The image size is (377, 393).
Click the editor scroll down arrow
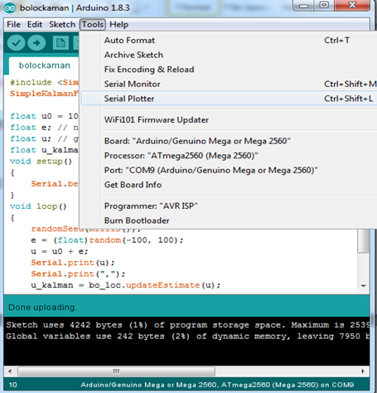click(x=363, y=286)
